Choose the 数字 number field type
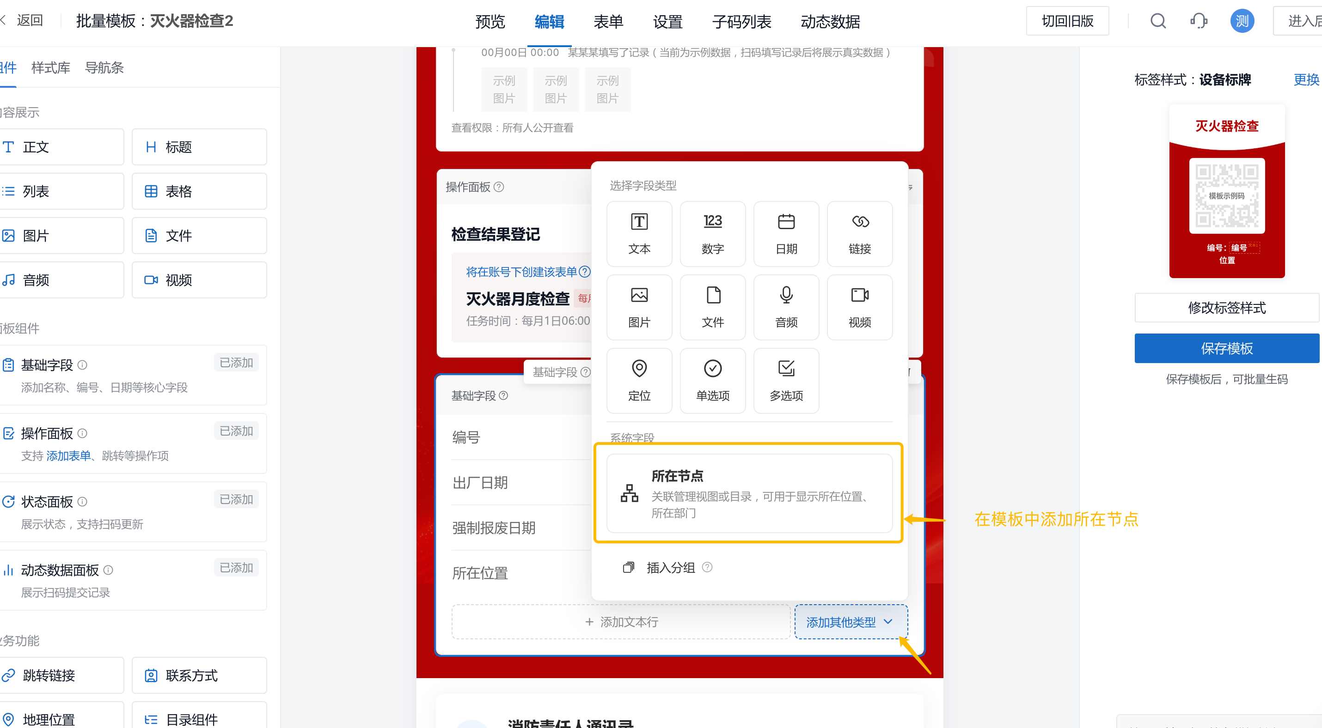Screen dimensions: 1322x728 [712, 234]
